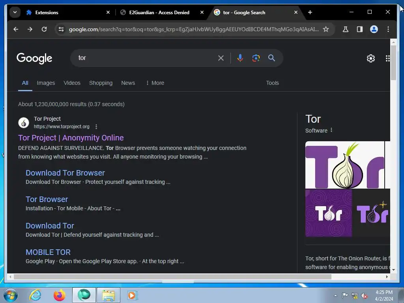Start voice search with microphone icon
Image resolution: width=404 pixels, height=303 pixels.
pyautogui.click(x=240, y=58)
